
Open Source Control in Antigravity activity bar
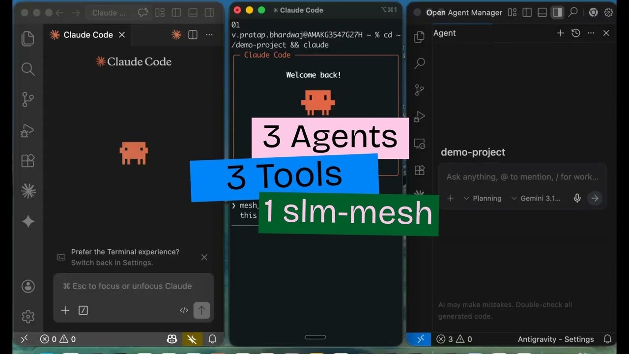419,90
